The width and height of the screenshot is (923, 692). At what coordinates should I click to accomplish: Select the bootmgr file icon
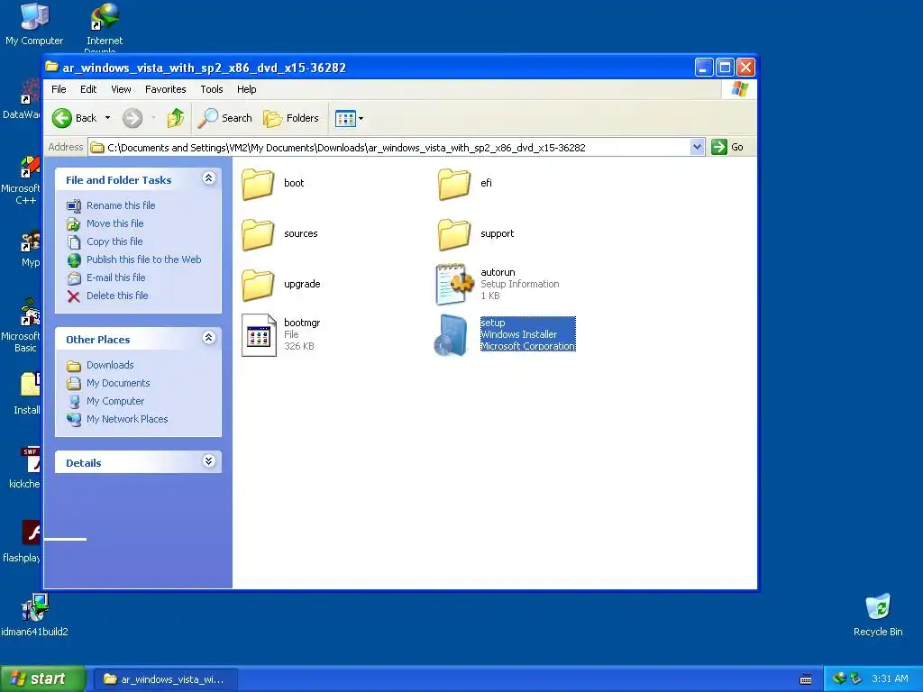(259, 335)
